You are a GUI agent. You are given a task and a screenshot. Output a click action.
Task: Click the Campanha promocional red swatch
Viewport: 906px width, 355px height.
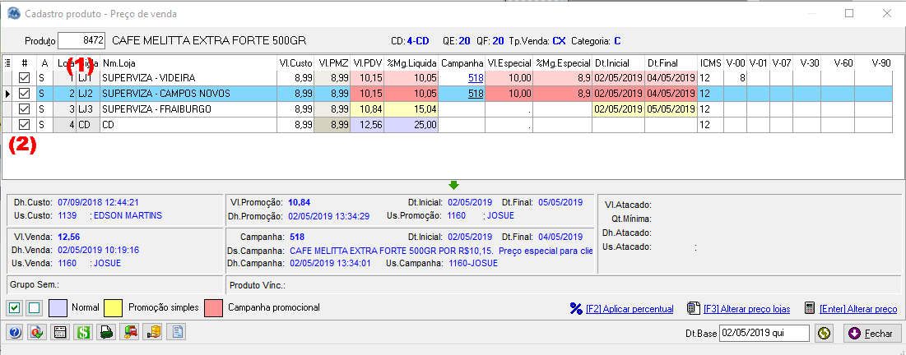coord(215,308)
